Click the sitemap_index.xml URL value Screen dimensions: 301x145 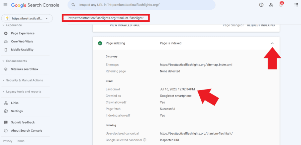[x=196, y=65]
